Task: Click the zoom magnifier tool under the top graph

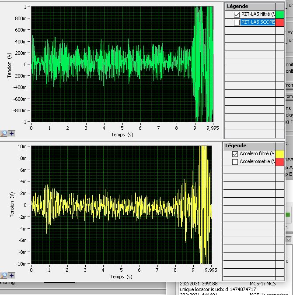Action: [4, 134]
